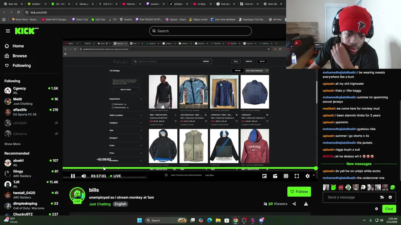Click Send a message input
401x225 pixels.
coord(352,197)
